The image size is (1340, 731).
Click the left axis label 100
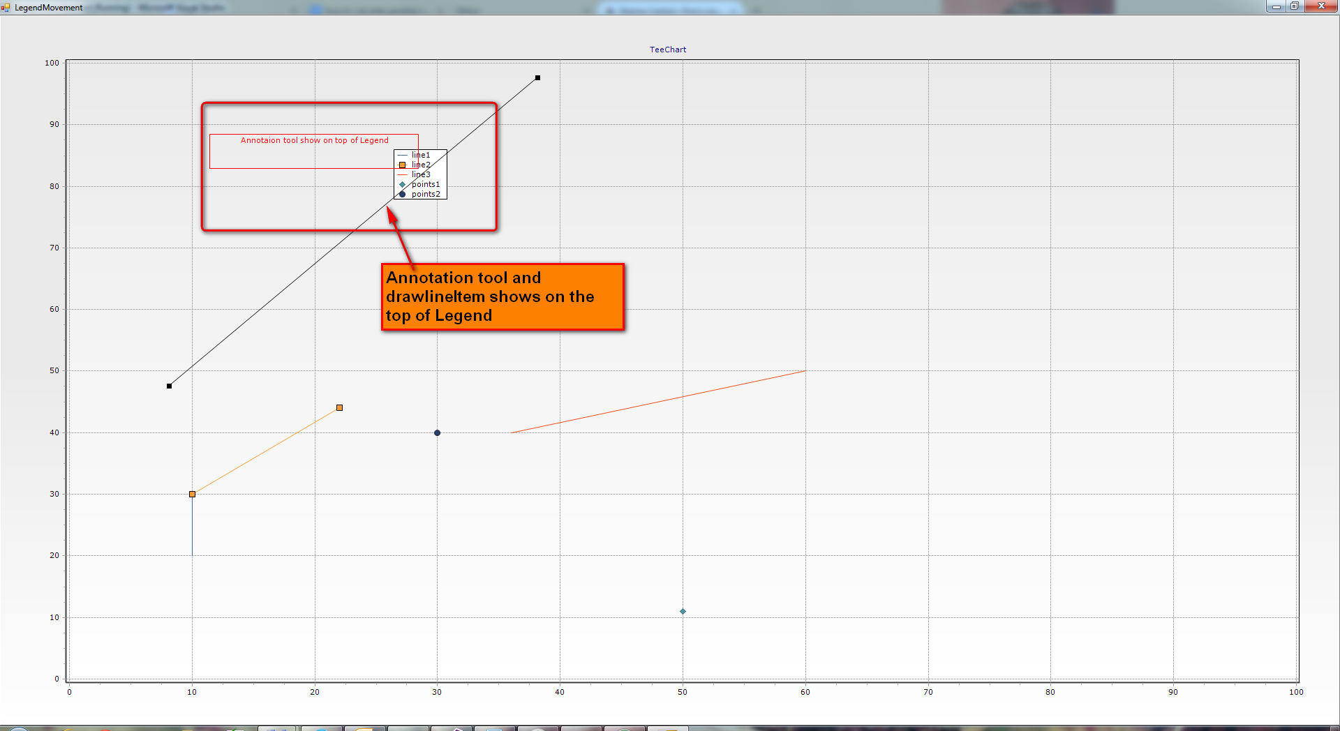52,63
